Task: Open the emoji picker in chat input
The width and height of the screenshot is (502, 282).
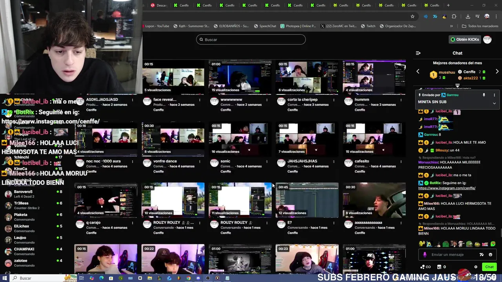Action: 490,255
